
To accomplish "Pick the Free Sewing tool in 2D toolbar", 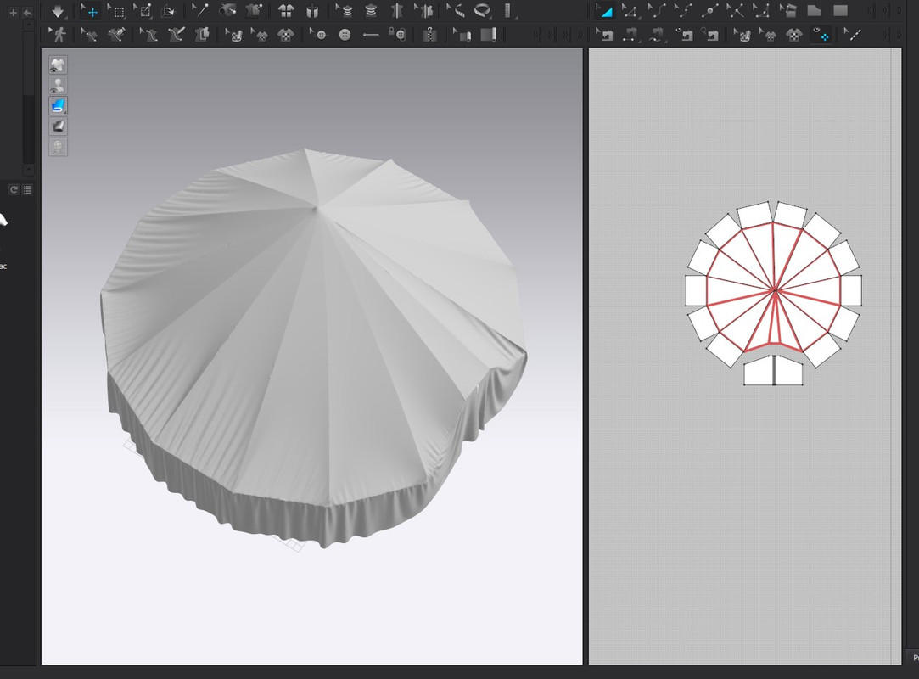I will click(x=657, y=35).
